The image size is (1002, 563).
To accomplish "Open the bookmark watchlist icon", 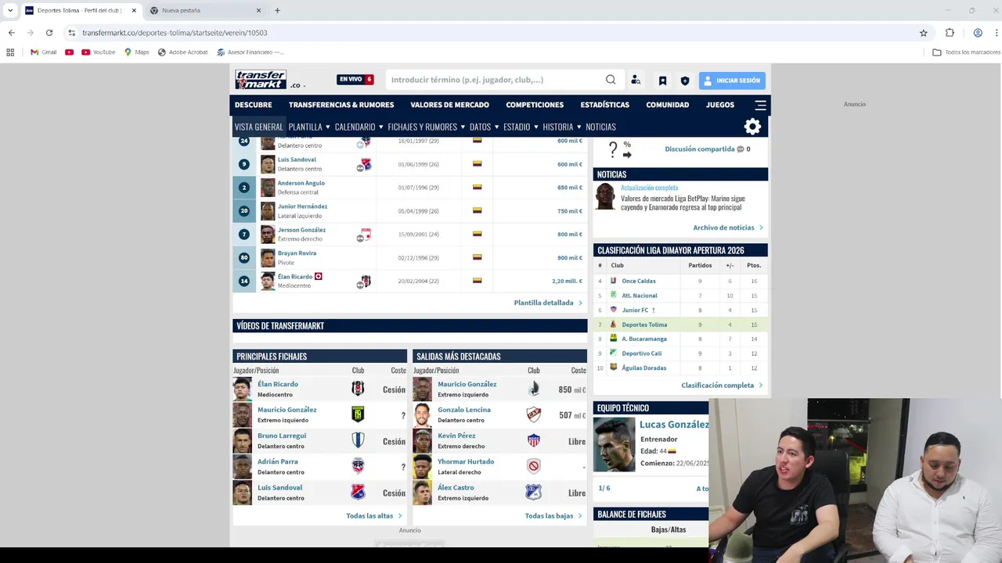I will [x=662, y=81].
